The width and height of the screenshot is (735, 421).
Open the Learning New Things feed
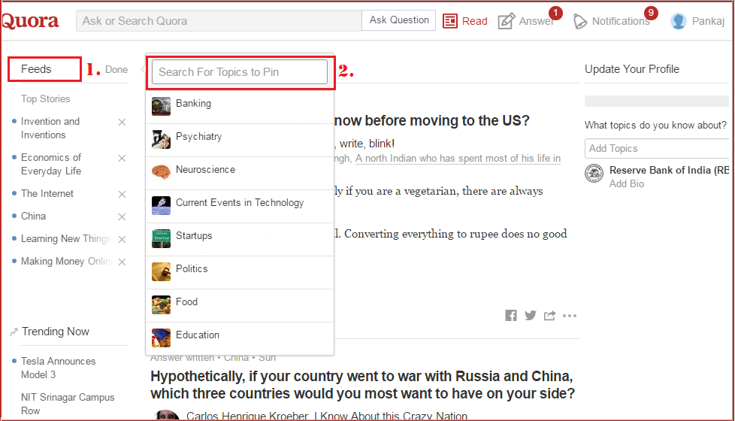coord(65,238)
